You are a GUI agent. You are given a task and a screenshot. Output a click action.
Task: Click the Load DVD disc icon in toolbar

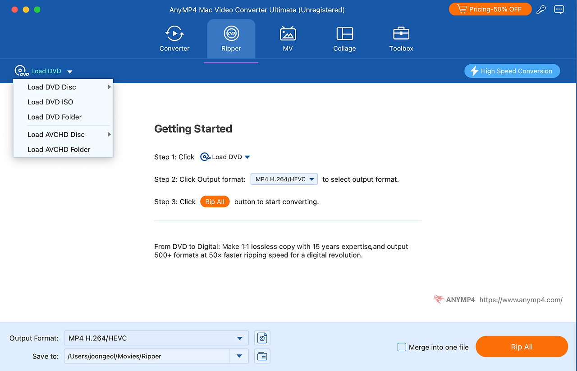coord(21,71)
